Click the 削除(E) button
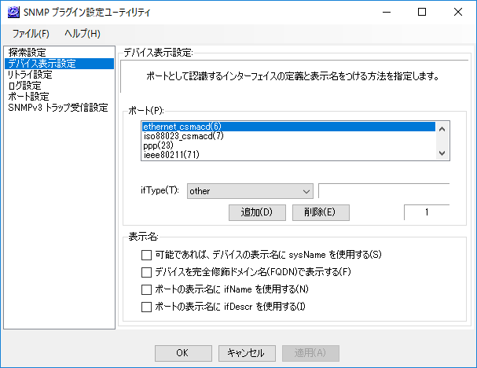Image resolution: width=477 pixels, height=368 pixels. click(x=321, y=212)
